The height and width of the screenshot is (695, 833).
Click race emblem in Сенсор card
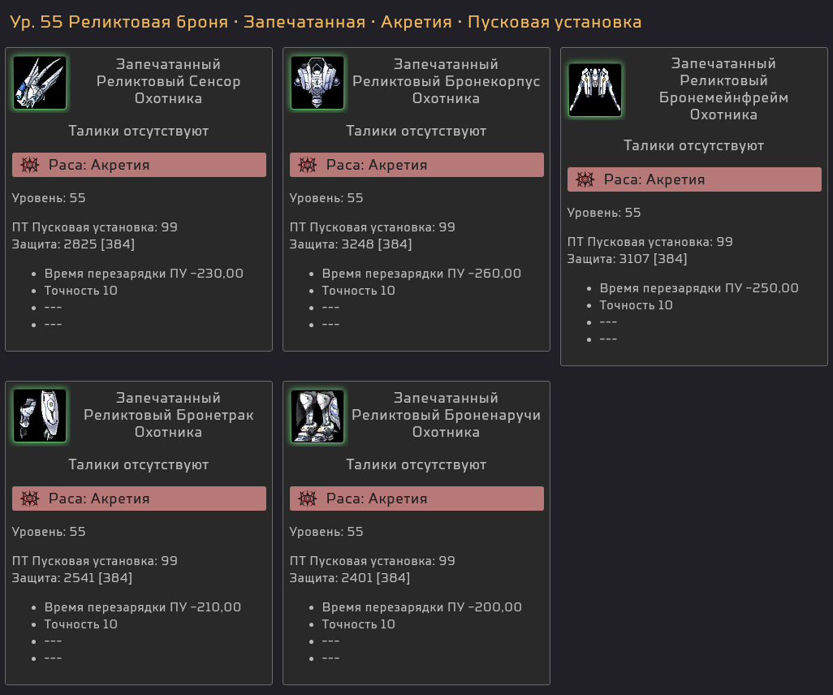tap(30, 166)
